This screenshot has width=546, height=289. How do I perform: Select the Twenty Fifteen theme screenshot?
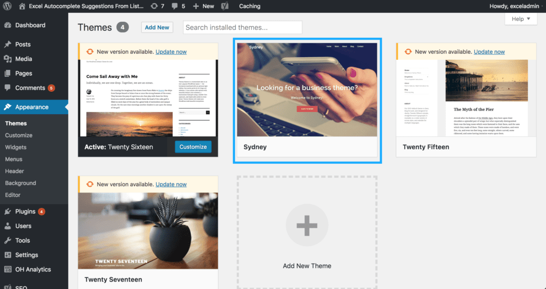click(466, 98)
